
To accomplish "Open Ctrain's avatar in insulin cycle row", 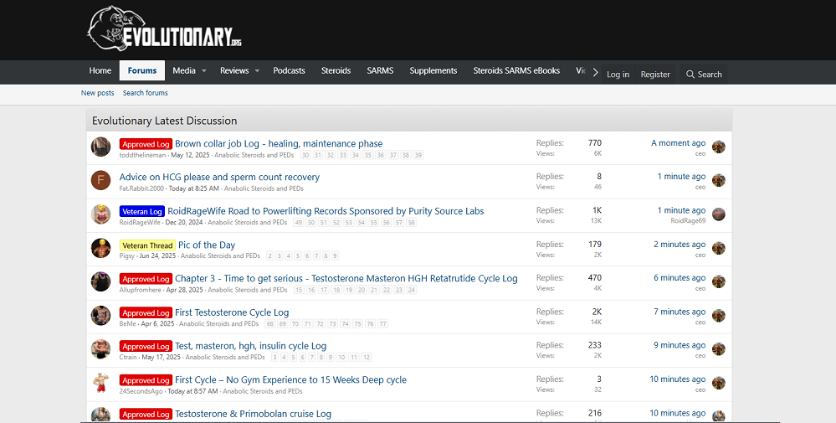I will coord(100,349).
